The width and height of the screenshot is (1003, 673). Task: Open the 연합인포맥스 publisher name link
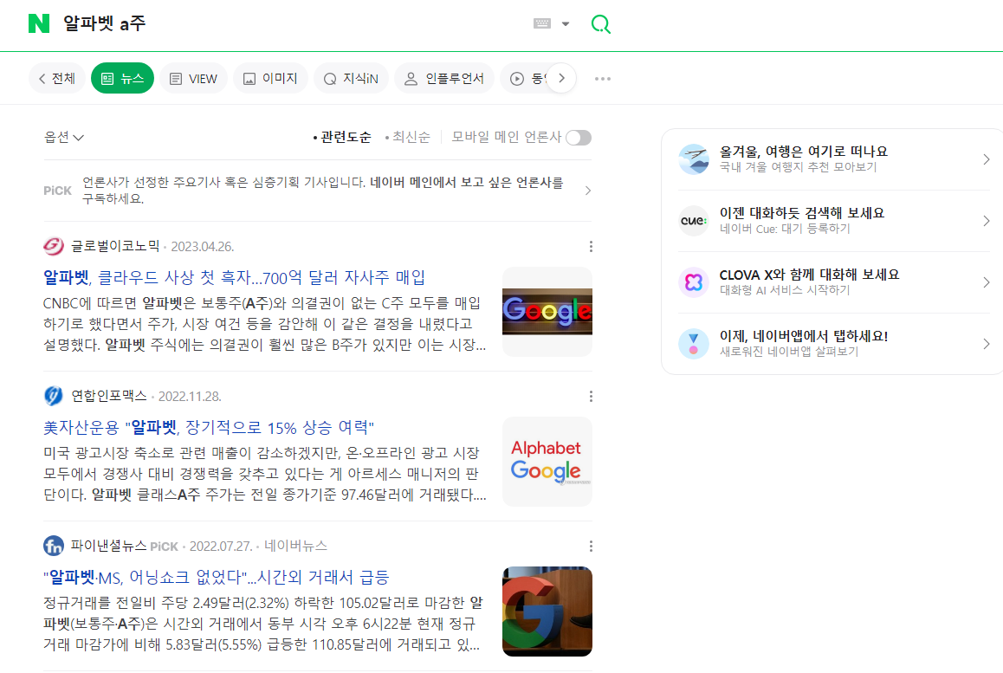109,396
